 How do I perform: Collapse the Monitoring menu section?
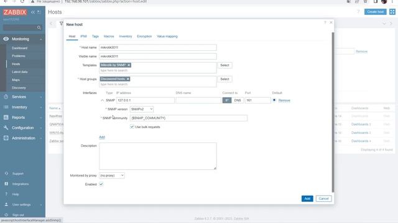(x=41, y=39)
